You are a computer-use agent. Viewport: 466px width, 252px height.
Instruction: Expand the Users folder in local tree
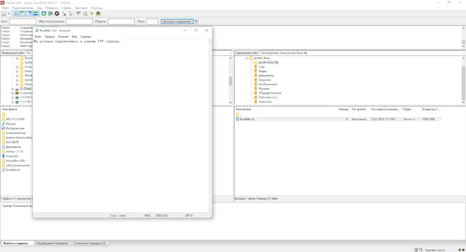[x=17, y=71]
